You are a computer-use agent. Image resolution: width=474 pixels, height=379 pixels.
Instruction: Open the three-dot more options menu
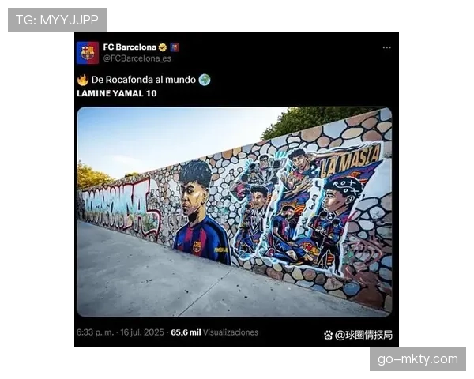(x=386, y=47)
